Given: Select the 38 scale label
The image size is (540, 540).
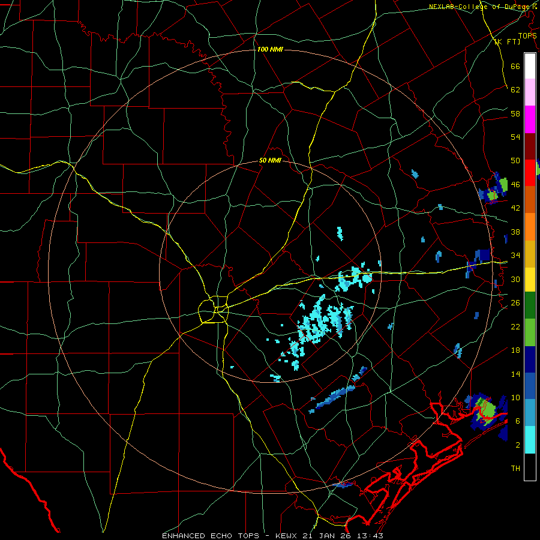Looking at the screenshot, I should click(x=515, y=232).
